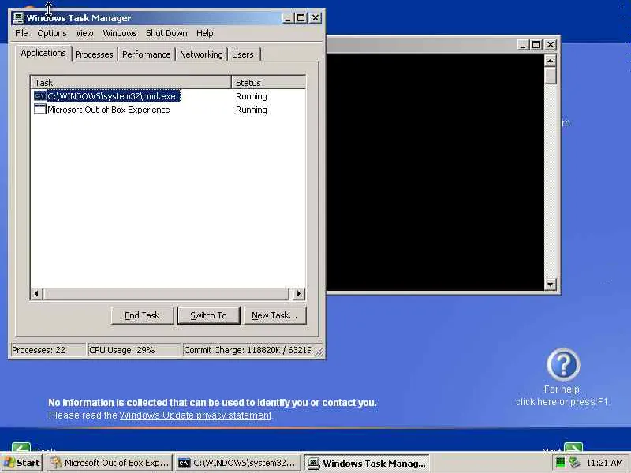
Task: Maximize the cmd window
Action: pyautogui.click(x=536, y=45)
